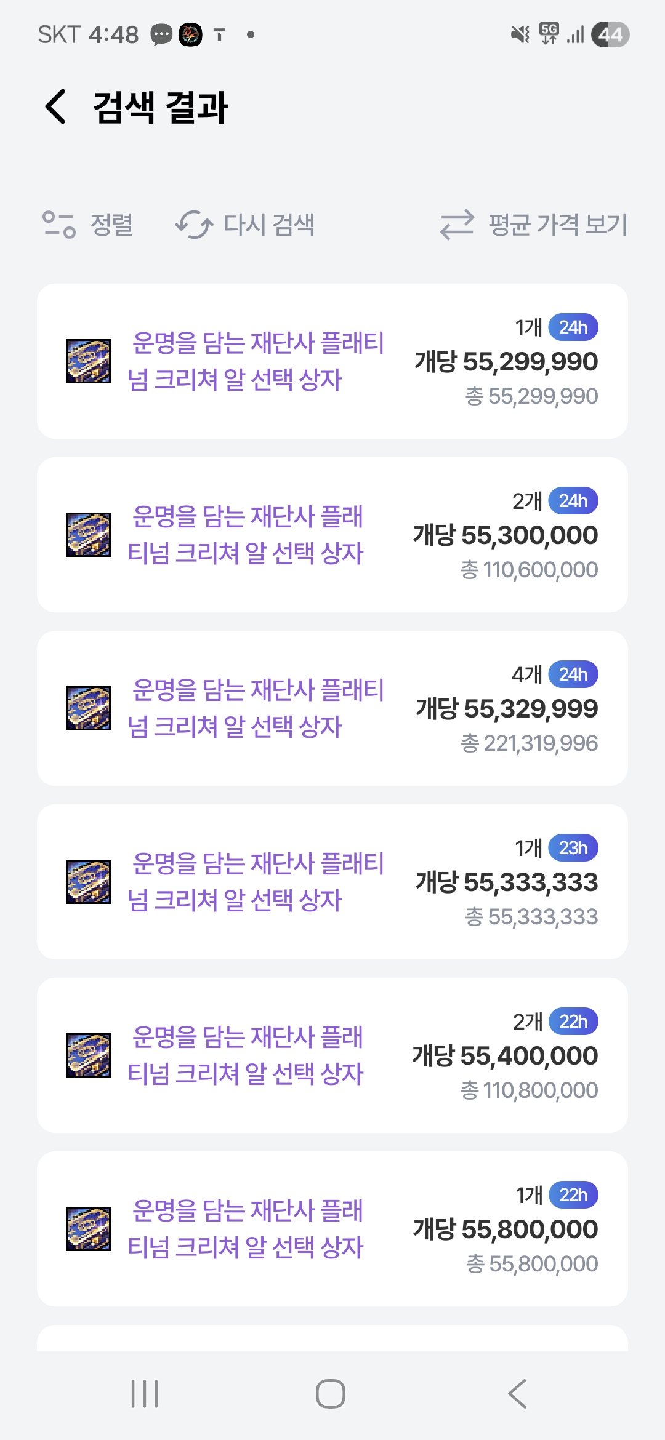Tap the back arrow beside 검색 결과
This screenshot has height=1440, width=665.
tap(57, 106)
